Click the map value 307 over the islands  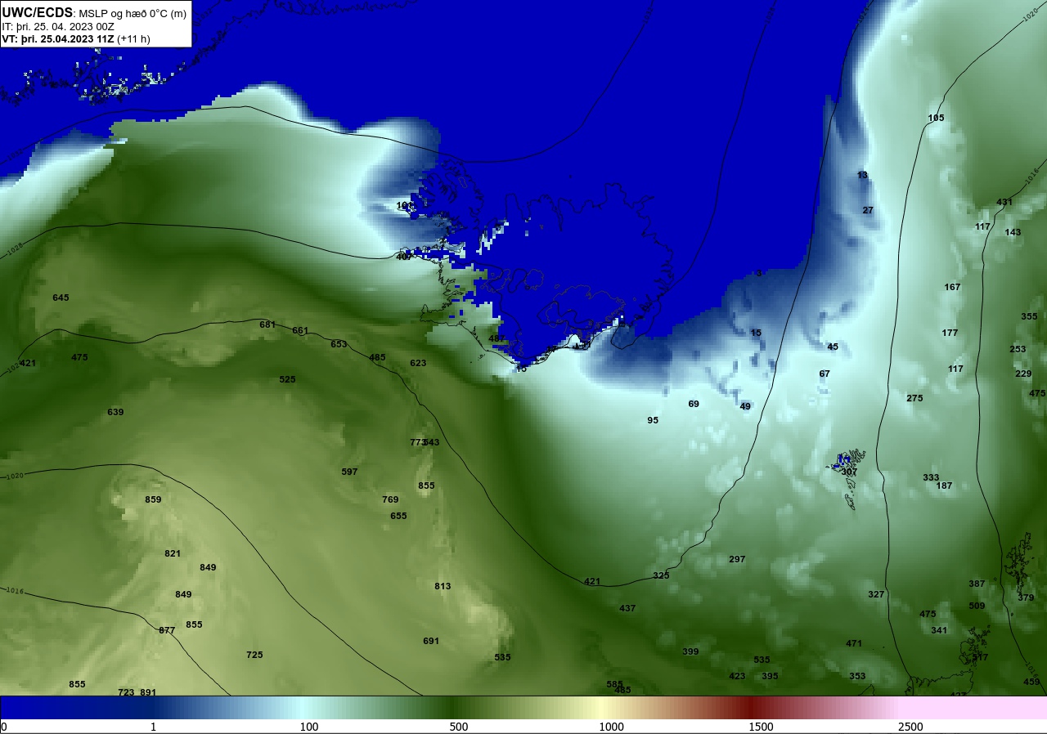coord(849,472)
